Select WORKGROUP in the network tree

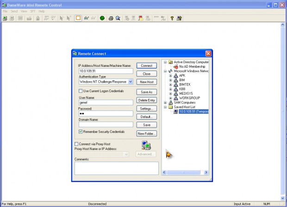[189, 98]
